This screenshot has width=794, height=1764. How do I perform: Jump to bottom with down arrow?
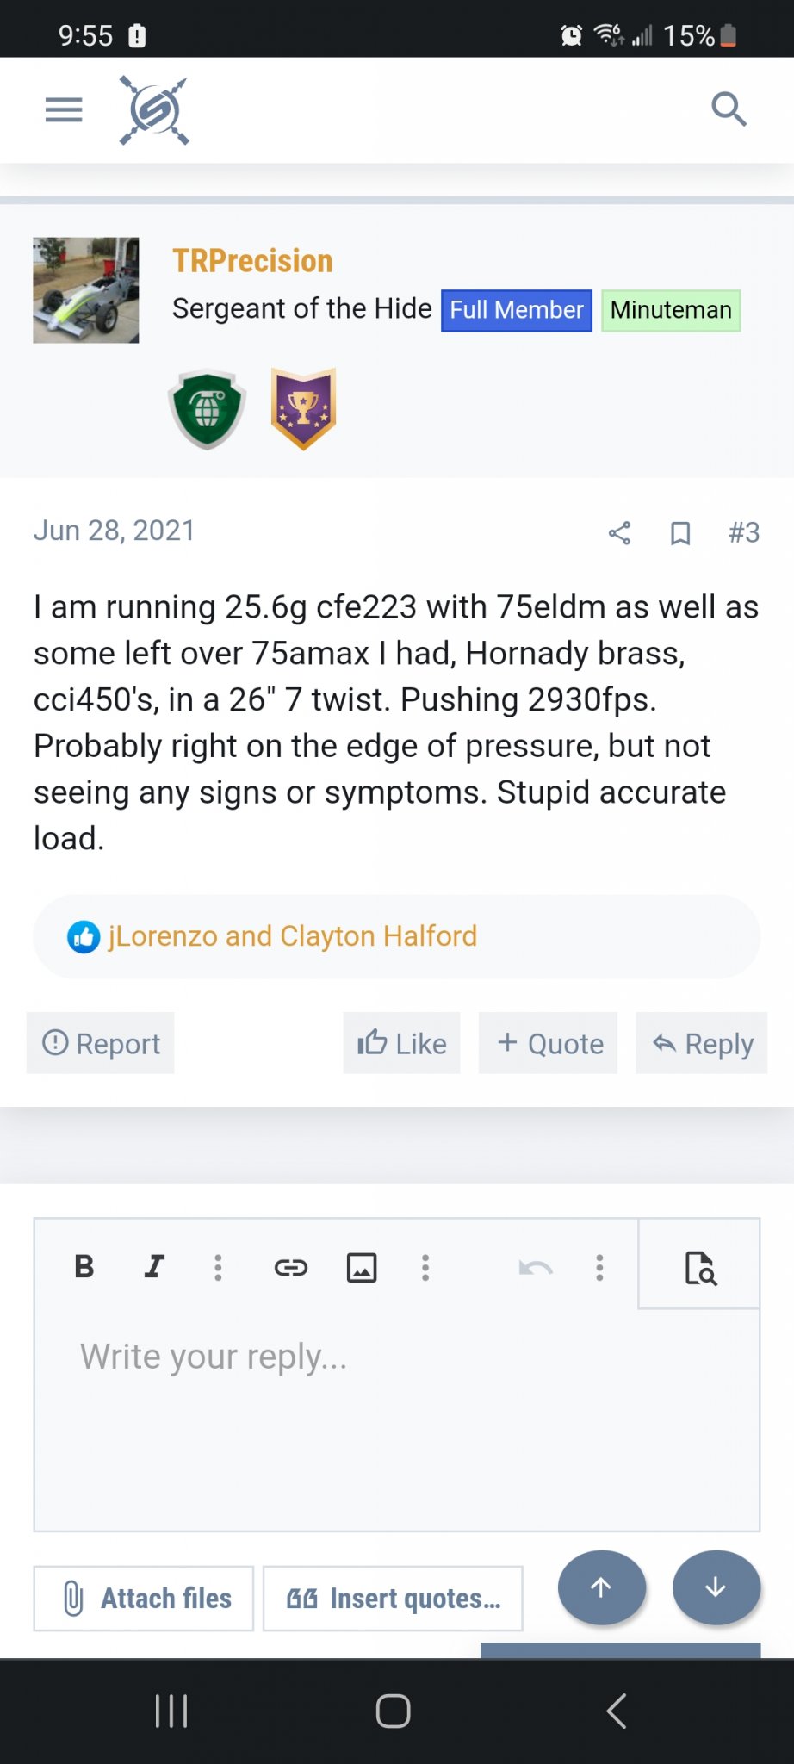point(716,1587)
